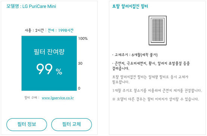Open the www.lgservice.co.kr link
The width and height of the screenshot is (207, 136).
tap(58, 98)
